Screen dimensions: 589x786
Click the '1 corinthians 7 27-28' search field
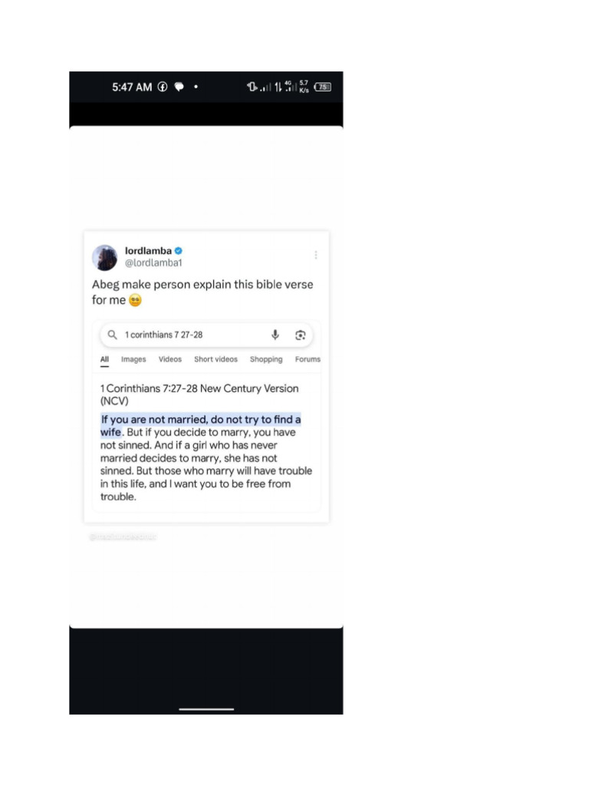pos(206,335)
